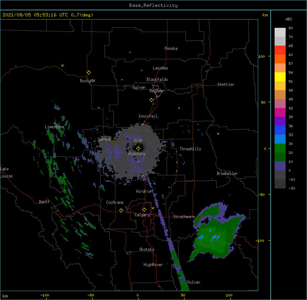Click the Ponoka city label
This screenshot has height=300, width=307.
(171, 48)
